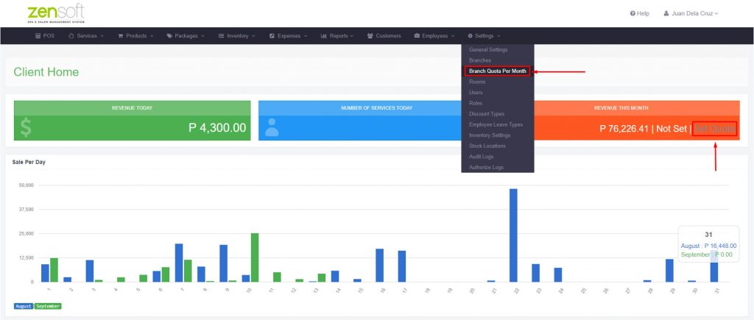Click the Inventory list icon
This screenshot has width=754, height=320.
(x=221, y=36)
